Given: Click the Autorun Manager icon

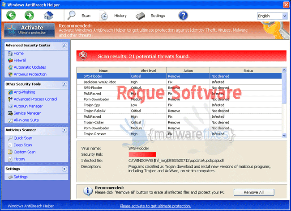Looking at the screenshot, I should [x=10, y=106].
